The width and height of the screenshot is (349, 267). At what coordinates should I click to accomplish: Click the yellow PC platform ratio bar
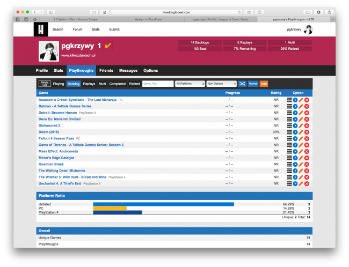110,209
